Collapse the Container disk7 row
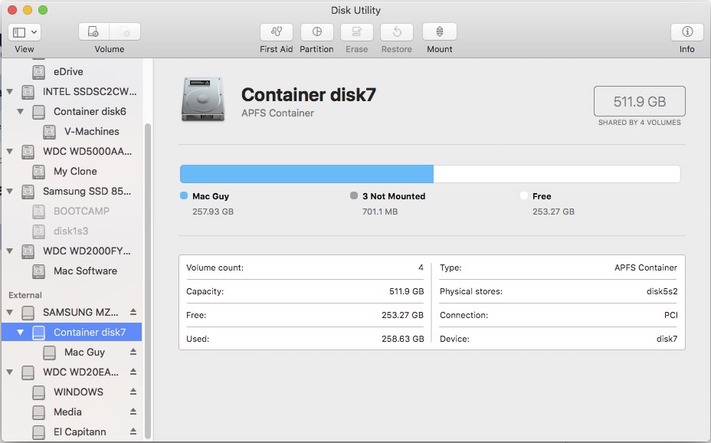 click(21, 333)
